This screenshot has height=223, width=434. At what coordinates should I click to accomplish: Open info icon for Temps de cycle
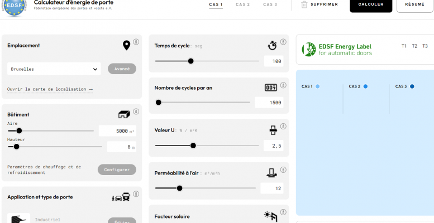(x=283, y=42)
